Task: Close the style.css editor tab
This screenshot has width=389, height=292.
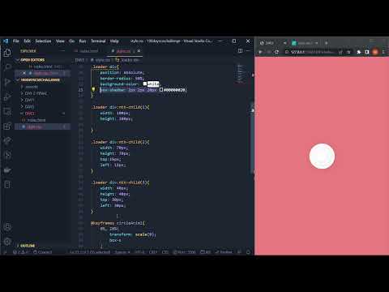Action: 139,51
